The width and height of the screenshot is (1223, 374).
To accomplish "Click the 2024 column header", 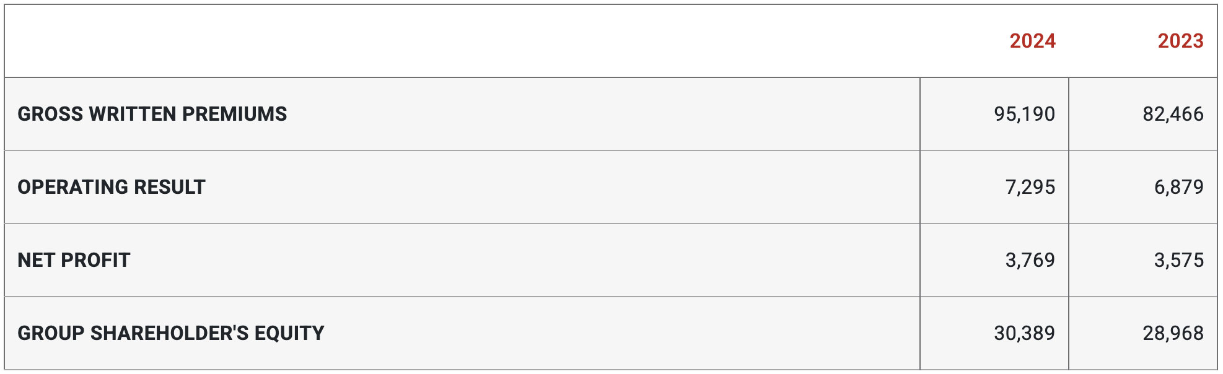I will [x=1032, y=41].
